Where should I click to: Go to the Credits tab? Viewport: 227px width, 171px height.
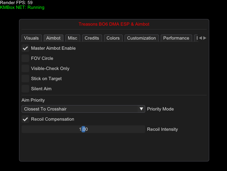click(92, 38)
